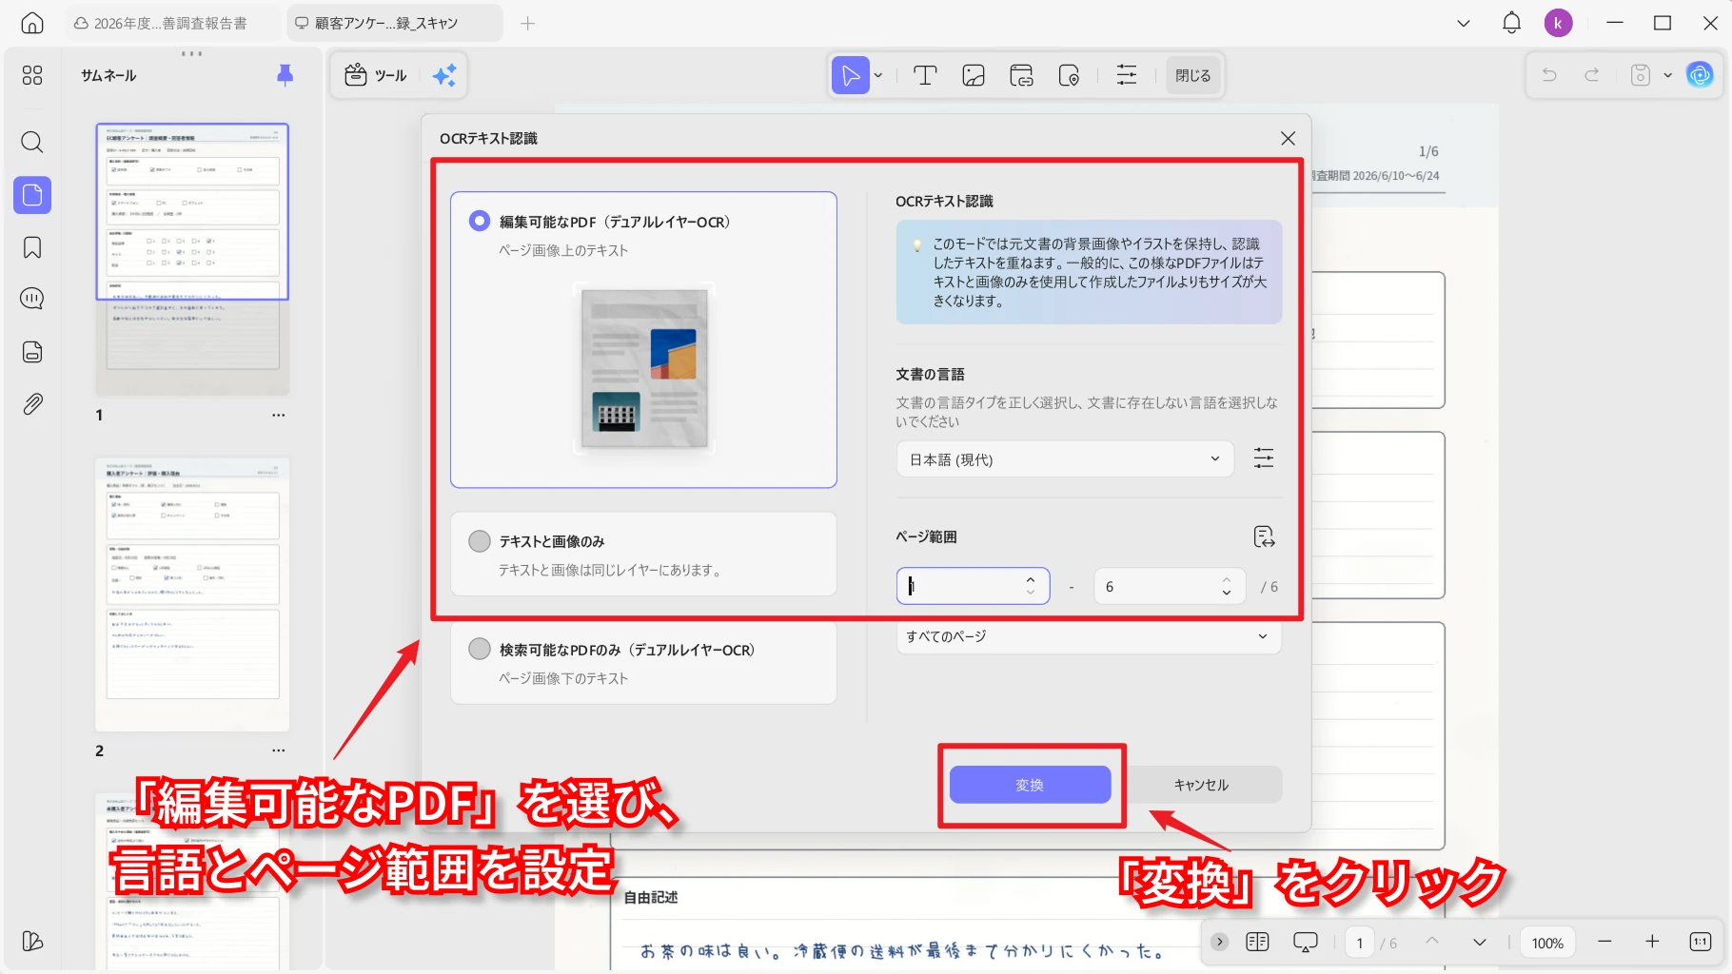This screenshot has width=1732, height=974.
Task: Open the settings sliders icon in the toolbar
Action: coord(1127,75)
